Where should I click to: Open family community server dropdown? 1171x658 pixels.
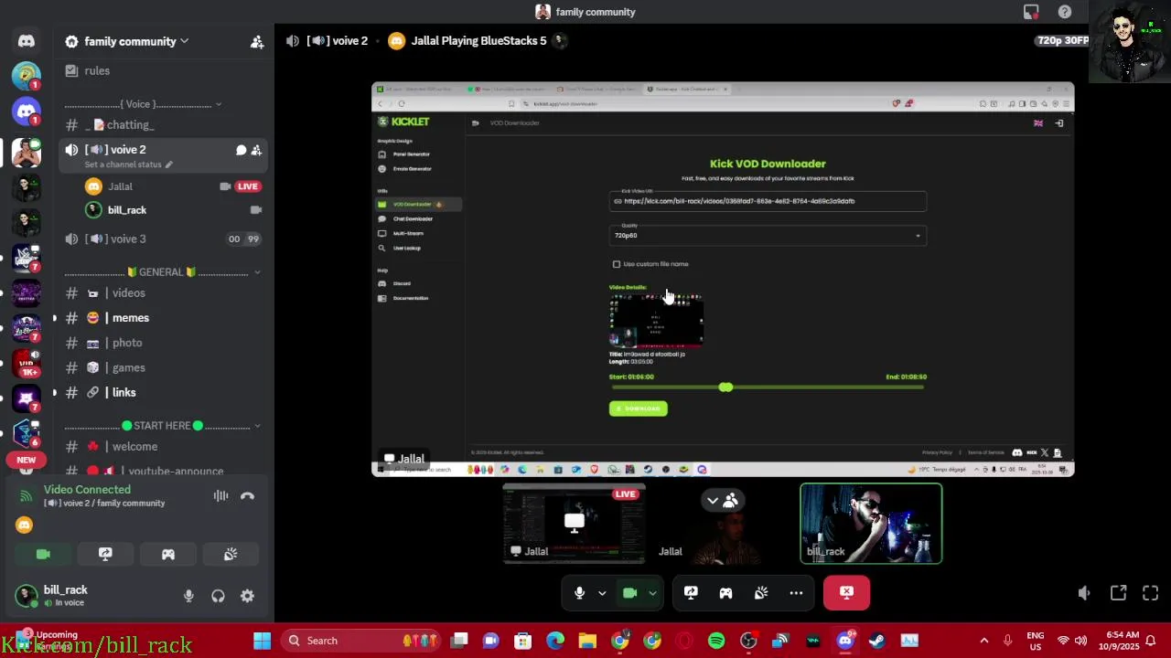135,41
